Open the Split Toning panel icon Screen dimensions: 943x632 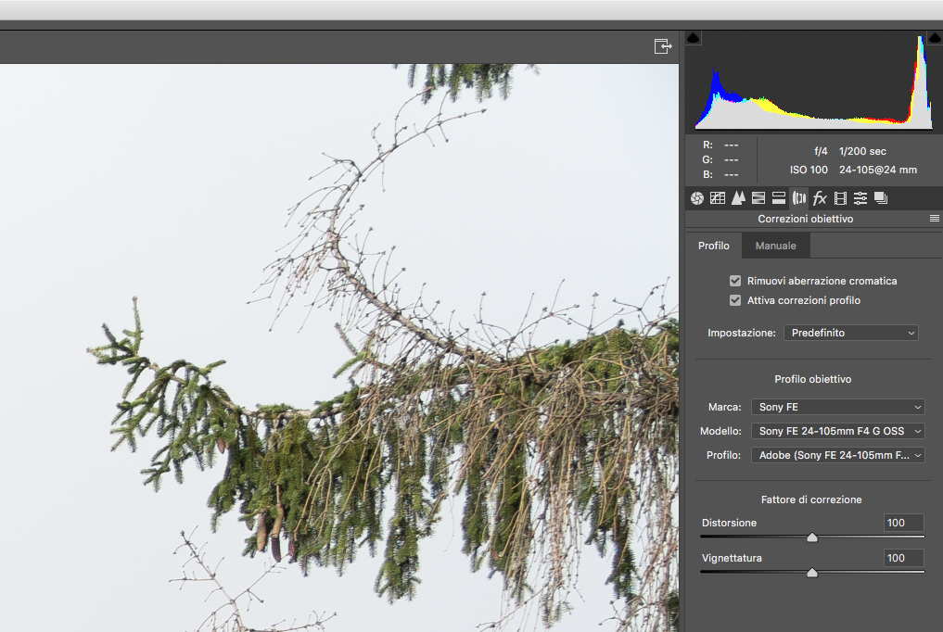pyautogui.click(x=779, y=198)
